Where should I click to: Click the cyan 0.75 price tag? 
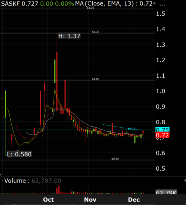tap(163, 130)
